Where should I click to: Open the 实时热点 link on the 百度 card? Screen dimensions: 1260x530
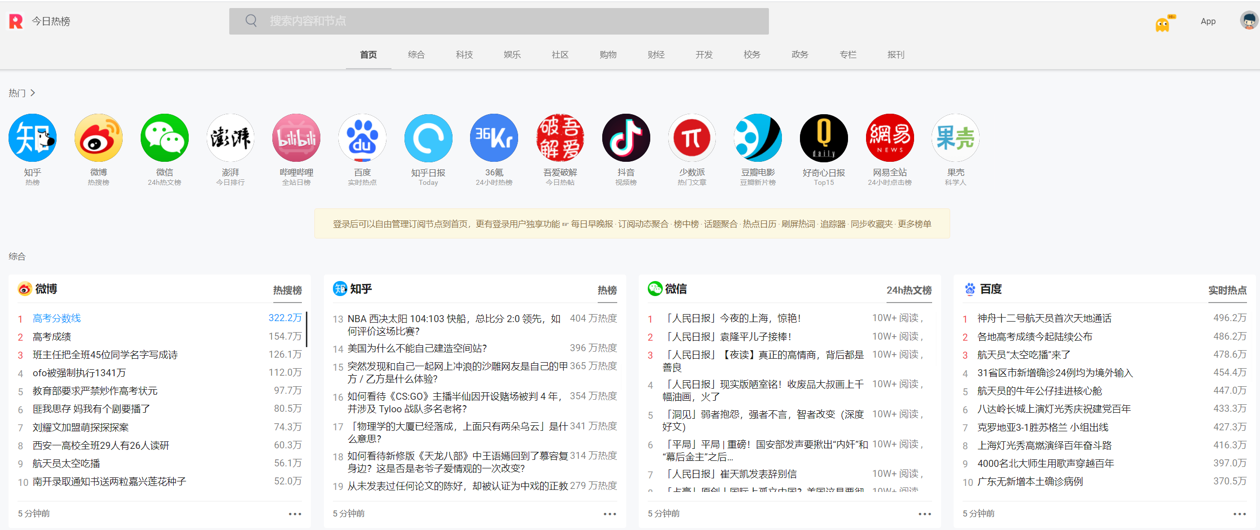[1227, 290]
